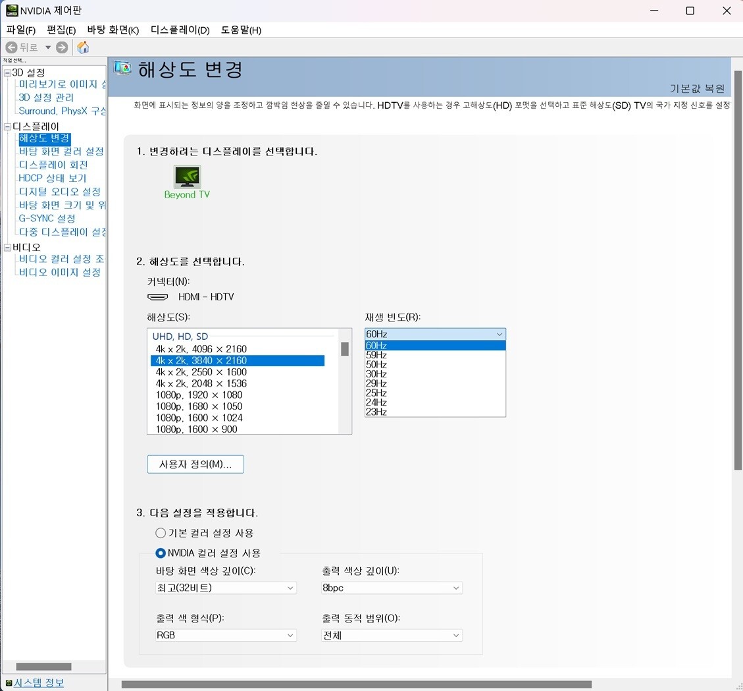The height and width of the screenshot is (691, 743).
Task: Open the 출력 색 형식 RGB dropdown
Action: coord(226,636)
